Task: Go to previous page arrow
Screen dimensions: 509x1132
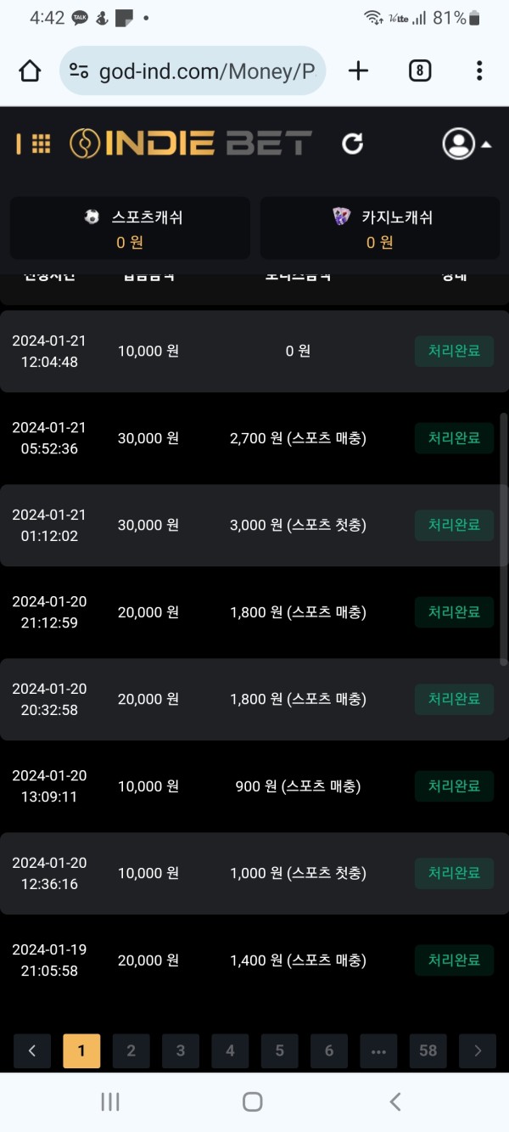Action: (x=32, y=1050)
